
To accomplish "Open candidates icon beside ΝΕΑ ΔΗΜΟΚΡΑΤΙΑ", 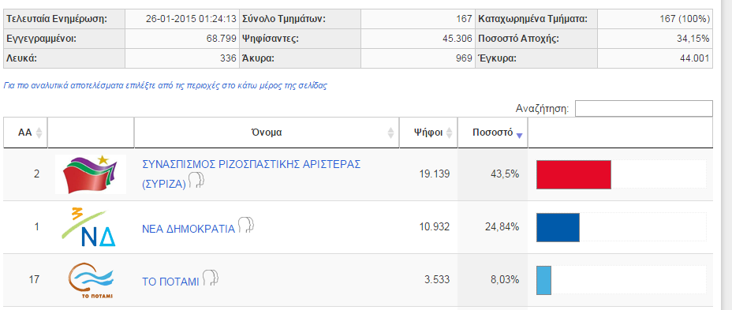I will tap(245, 226).
